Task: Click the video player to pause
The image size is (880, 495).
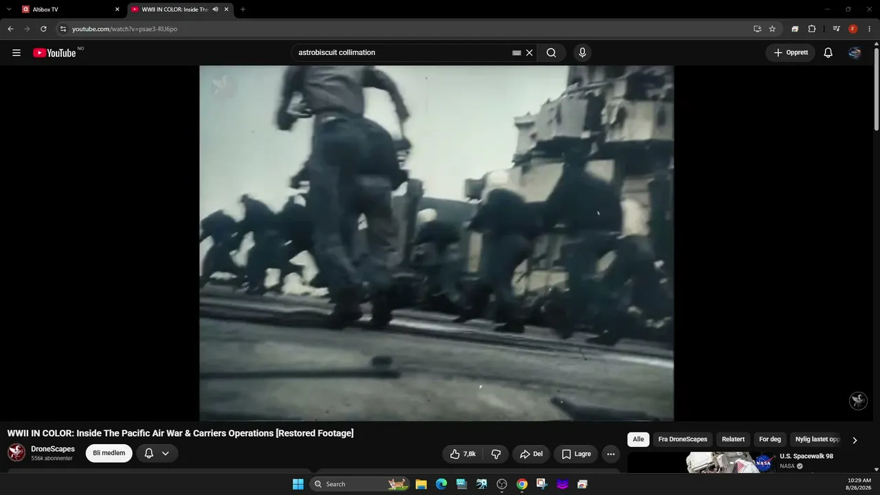Action: click(x=437, y=243)
